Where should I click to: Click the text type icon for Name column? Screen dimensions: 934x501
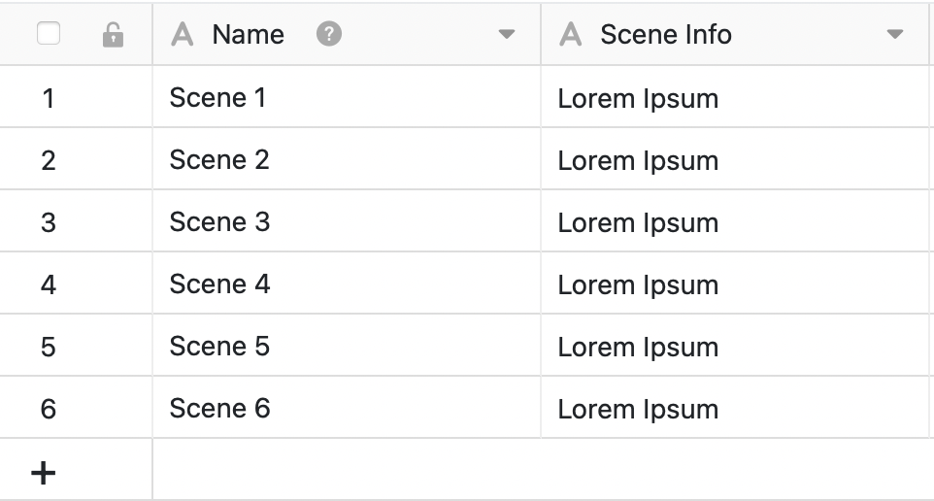click(183, 35)
